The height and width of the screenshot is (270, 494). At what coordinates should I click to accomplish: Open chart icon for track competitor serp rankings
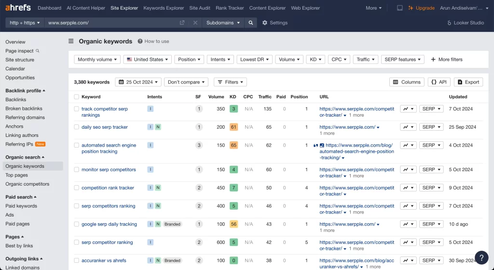coord(408,109)
